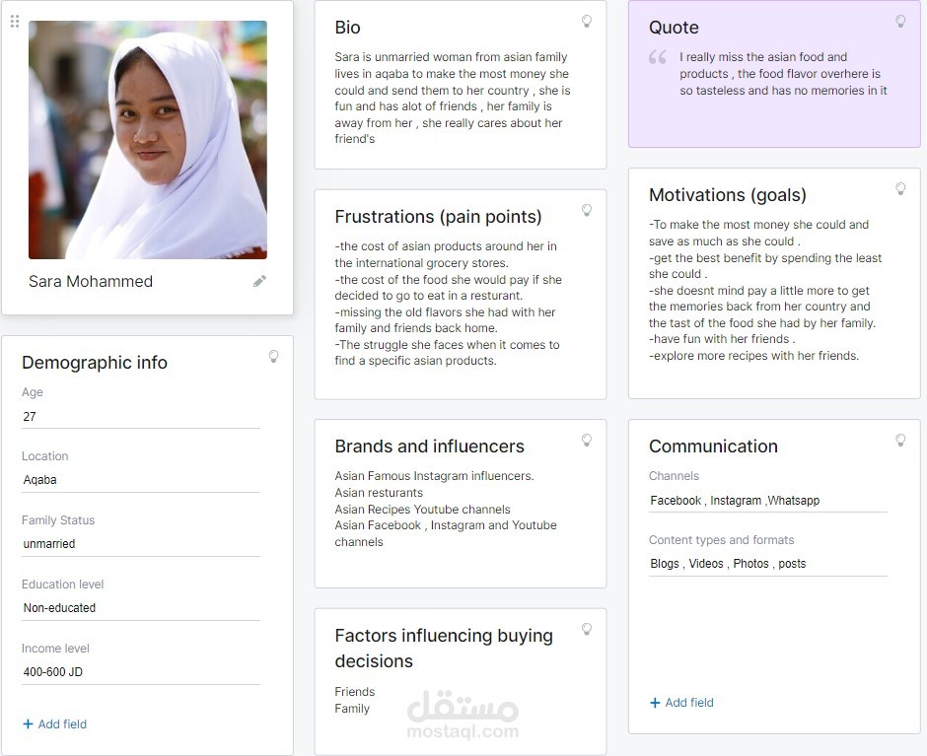This screenshot has height=756, width=927.
Task: Click the lightbulb on the Communication card
Action: 900,440
